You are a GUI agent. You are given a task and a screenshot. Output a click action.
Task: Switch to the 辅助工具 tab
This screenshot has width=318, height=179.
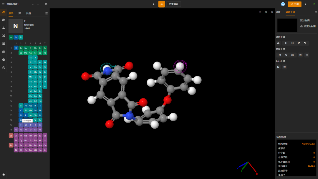290,12
